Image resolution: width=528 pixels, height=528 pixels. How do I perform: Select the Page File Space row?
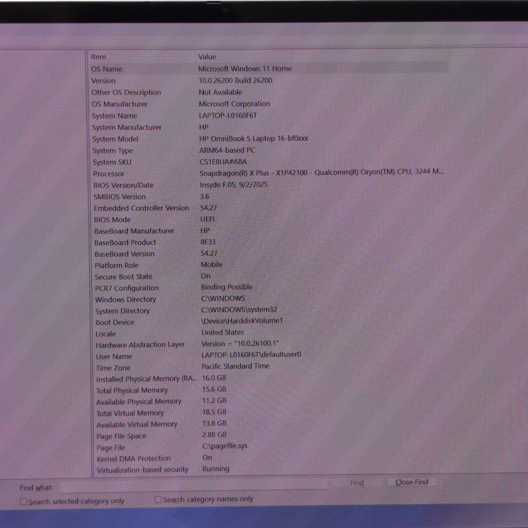(121, 436)
